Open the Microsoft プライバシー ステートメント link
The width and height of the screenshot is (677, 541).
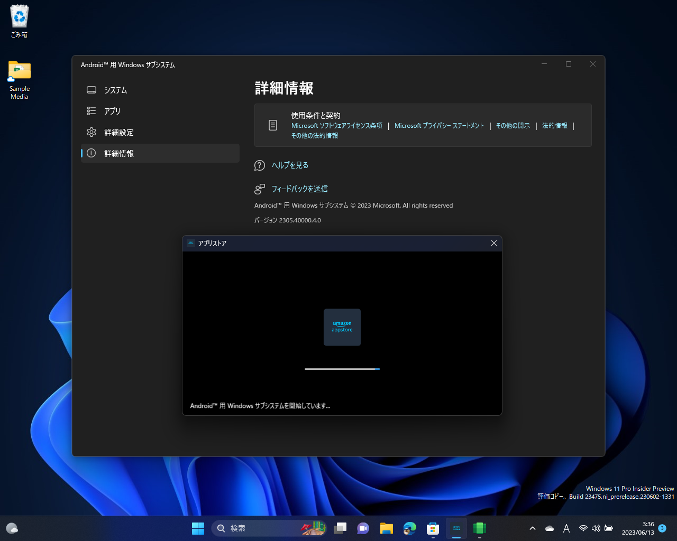[439, 125]
